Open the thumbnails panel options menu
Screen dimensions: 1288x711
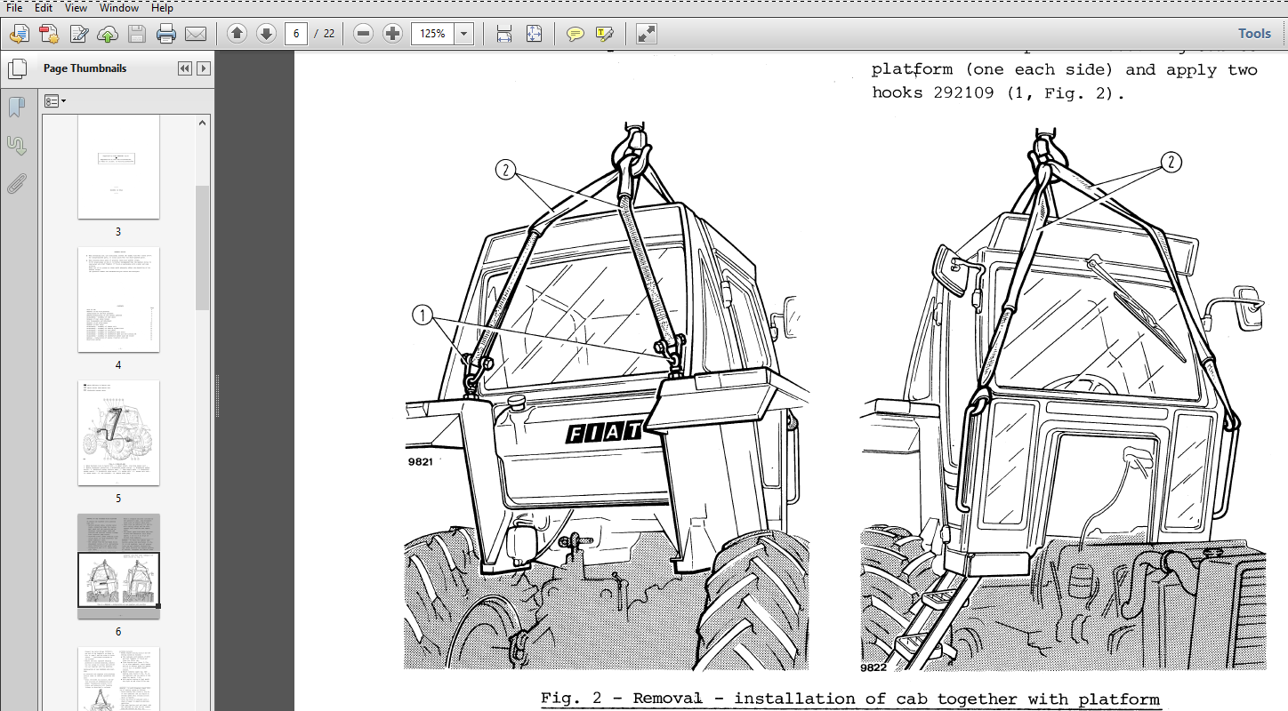[x=55, y=101]
